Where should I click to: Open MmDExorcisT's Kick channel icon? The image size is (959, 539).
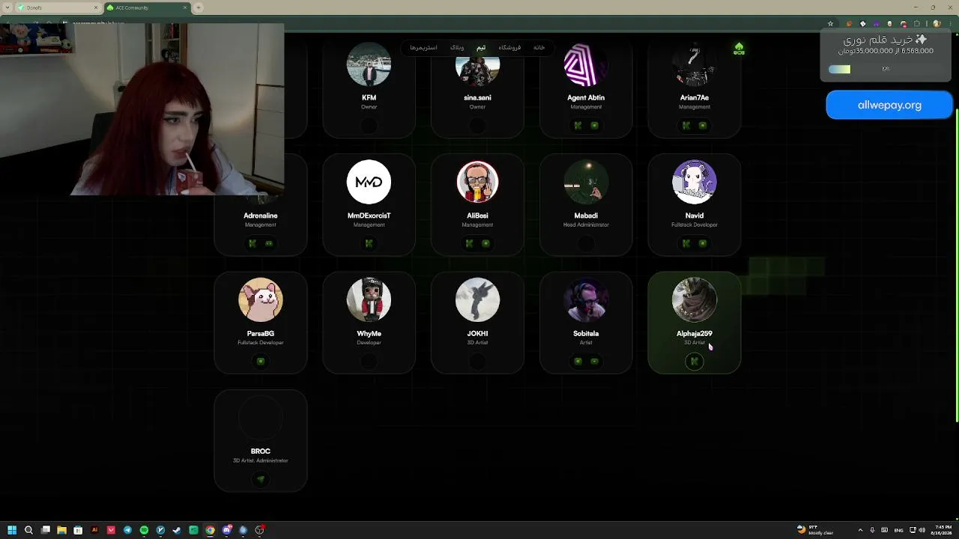pos(369,243)
